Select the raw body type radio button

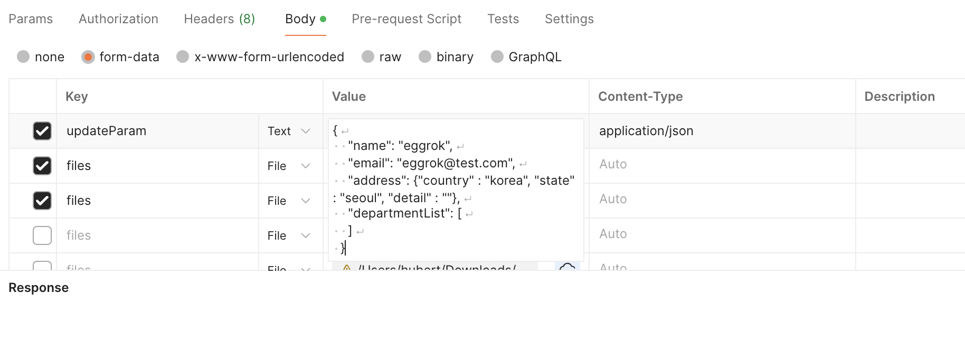[x=368, y=56]
